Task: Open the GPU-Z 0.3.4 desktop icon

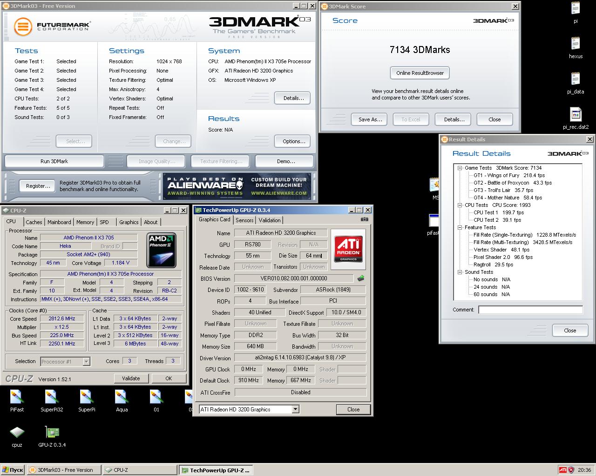Action: pyautogui.click(x=52, y=436)
